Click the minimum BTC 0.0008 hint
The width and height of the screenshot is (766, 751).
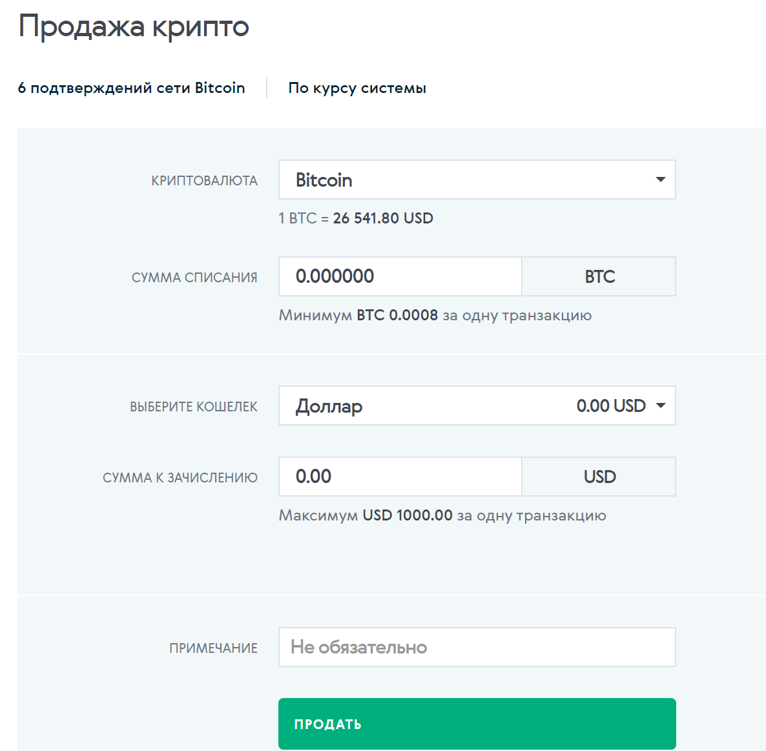pyautogui.click(x=435, y=315)
